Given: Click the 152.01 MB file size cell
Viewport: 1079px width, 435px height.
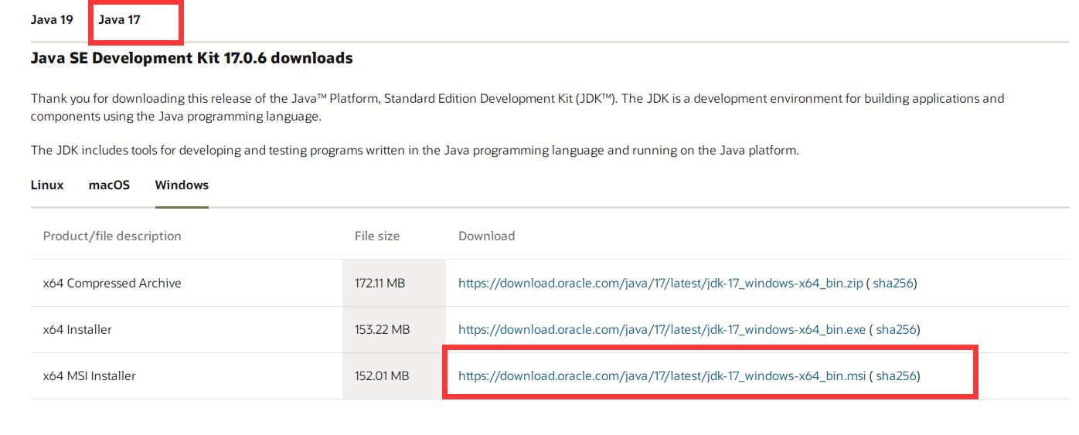Looking at the screenshot, I should pos(394,376).
